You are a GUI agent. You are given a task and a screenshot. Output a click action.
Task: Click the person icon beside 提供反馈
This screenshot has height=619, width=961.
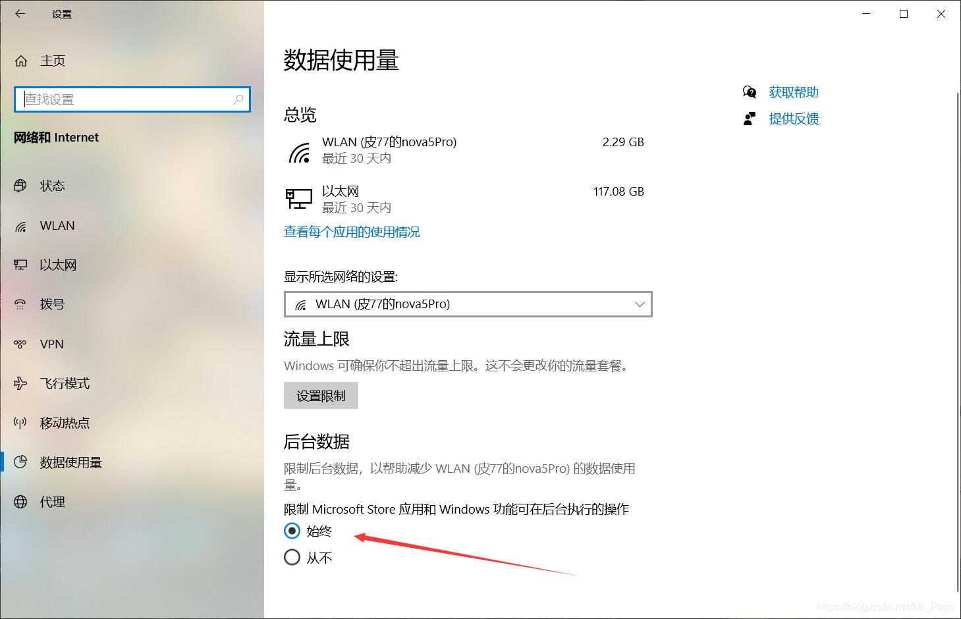tap(750, 119)
